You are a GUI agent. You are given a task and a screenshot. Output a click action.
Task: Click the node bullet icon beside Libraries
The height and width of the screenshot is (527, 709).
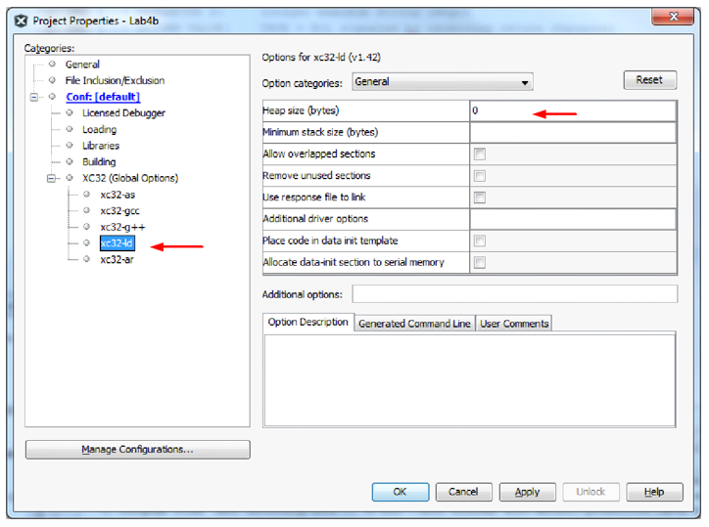point(70,146)
